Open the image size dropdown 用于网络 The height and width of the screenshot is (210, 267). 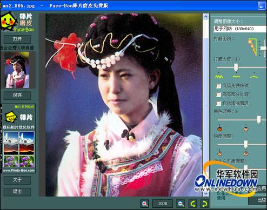[240, 29]
